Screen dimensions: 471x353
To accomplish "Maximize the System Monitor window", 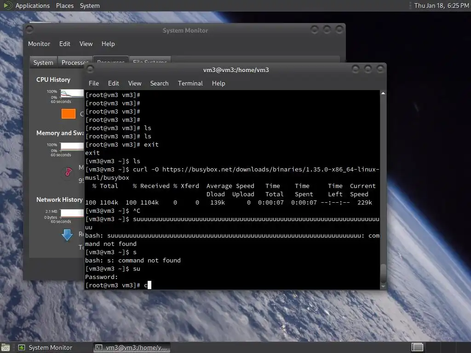I will tap(327, 29).
